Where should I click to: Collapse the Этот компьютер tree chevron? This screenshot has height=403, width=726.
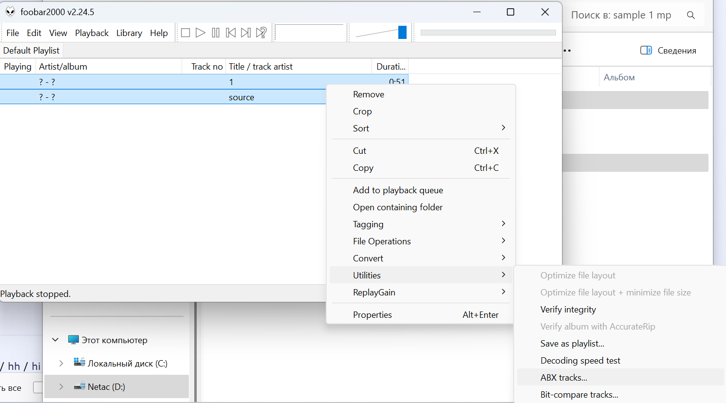pyautogui.click(x=56, y=340)
